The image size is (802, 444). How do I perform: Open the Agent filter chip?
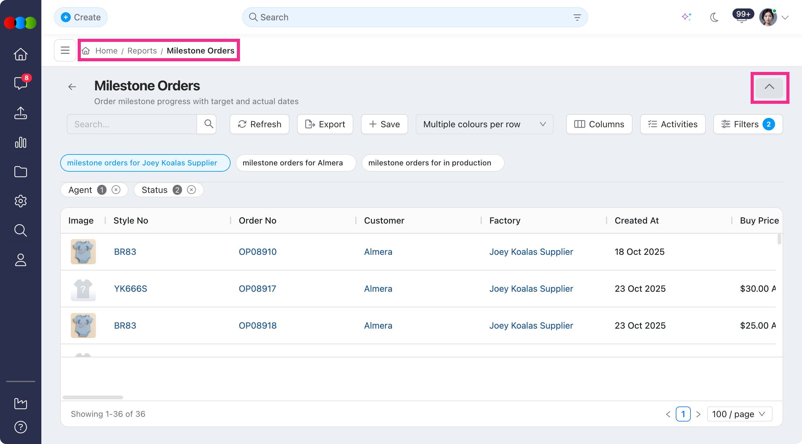(x=94, y=190)
